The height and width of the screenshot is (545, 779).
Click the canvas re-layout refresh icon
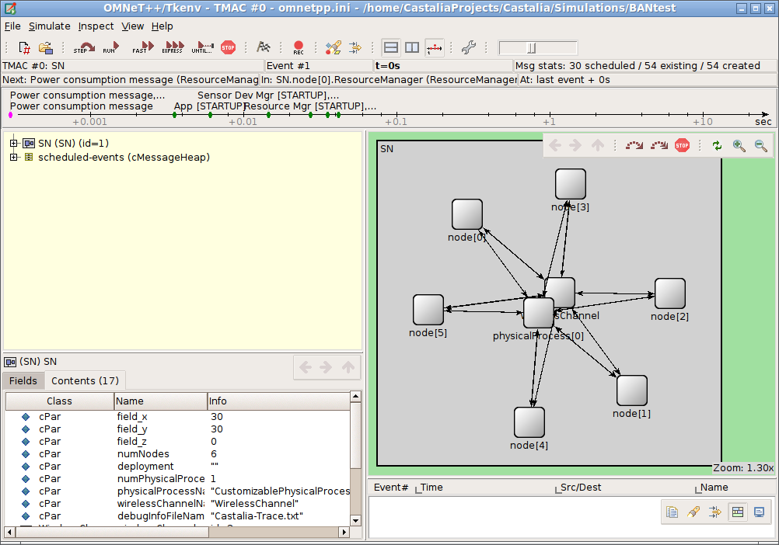[717, 145]
